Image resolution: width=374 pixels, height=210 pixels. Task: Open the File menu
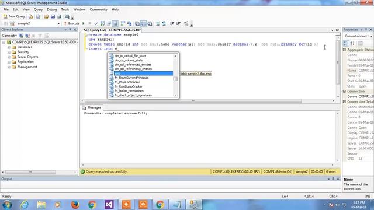pyautogui.click(x=6, y=9)
